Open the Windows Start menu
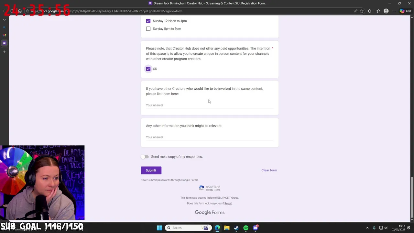Screen dimensions: 414x233 click(x=159, y=228)
